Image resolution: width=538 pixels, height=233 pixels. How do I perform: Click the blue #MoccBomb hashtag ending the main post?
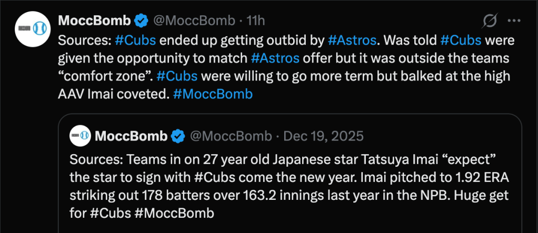pos(213,94)
